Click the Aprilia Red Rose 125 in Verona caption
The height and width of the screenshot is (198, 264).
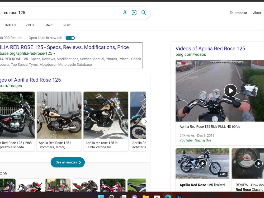click(101, 145)
